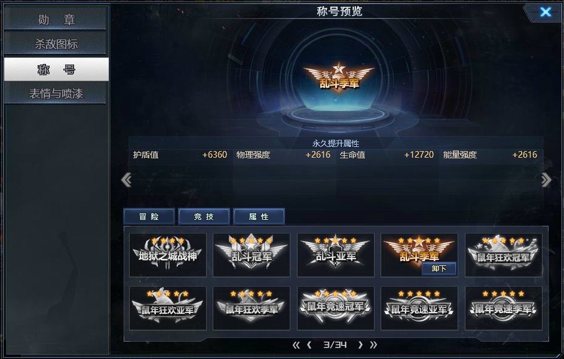Select the 鼠年竞速冠军 title badge

pos(336,308)
